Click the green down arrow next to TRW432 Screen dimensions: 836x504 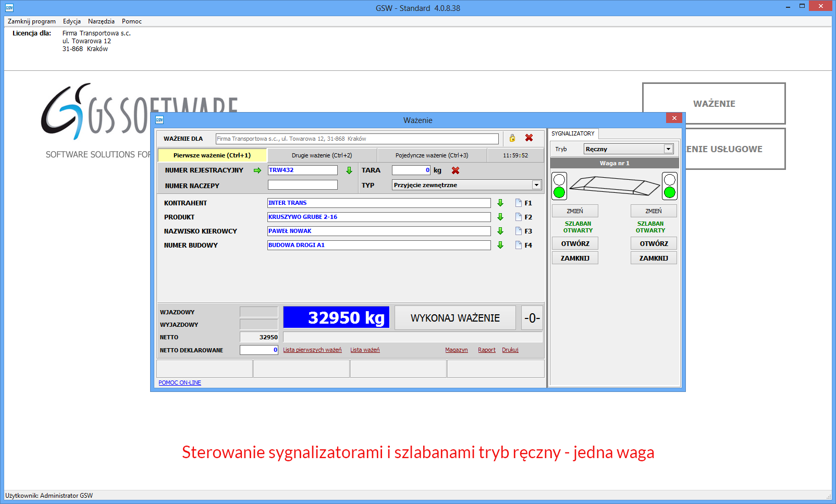pyautogui.click(x=349, y=170)
